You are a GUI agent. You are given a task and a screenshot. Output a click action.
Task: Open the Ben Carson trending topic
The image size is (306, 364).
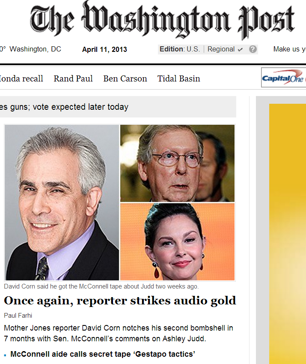pyautogui.click(x=125, y=79)
